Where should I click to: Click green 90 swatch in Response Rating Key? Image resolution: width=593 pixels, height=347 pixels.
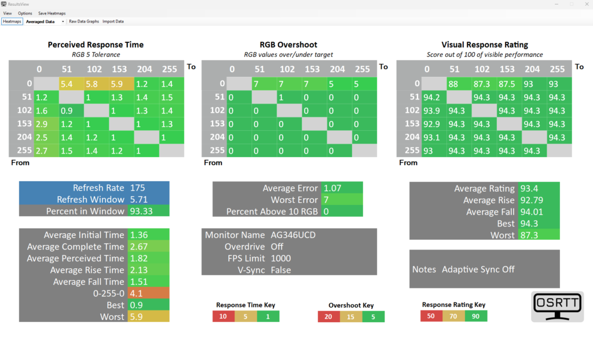[476, 316]
